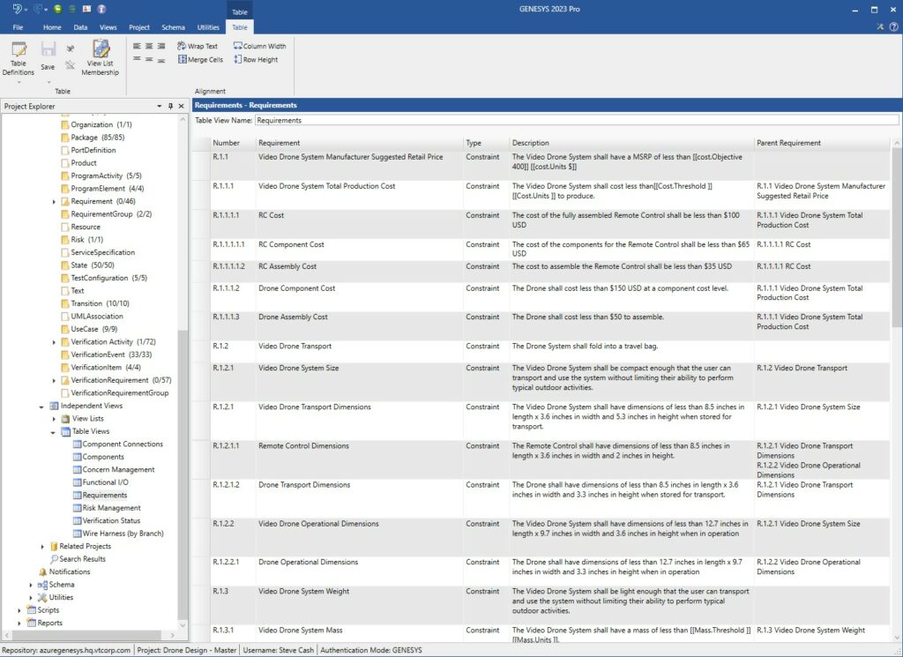Open Table Definitions in the ribbon
Screen dimensions: 903x657
pos(19,57)
